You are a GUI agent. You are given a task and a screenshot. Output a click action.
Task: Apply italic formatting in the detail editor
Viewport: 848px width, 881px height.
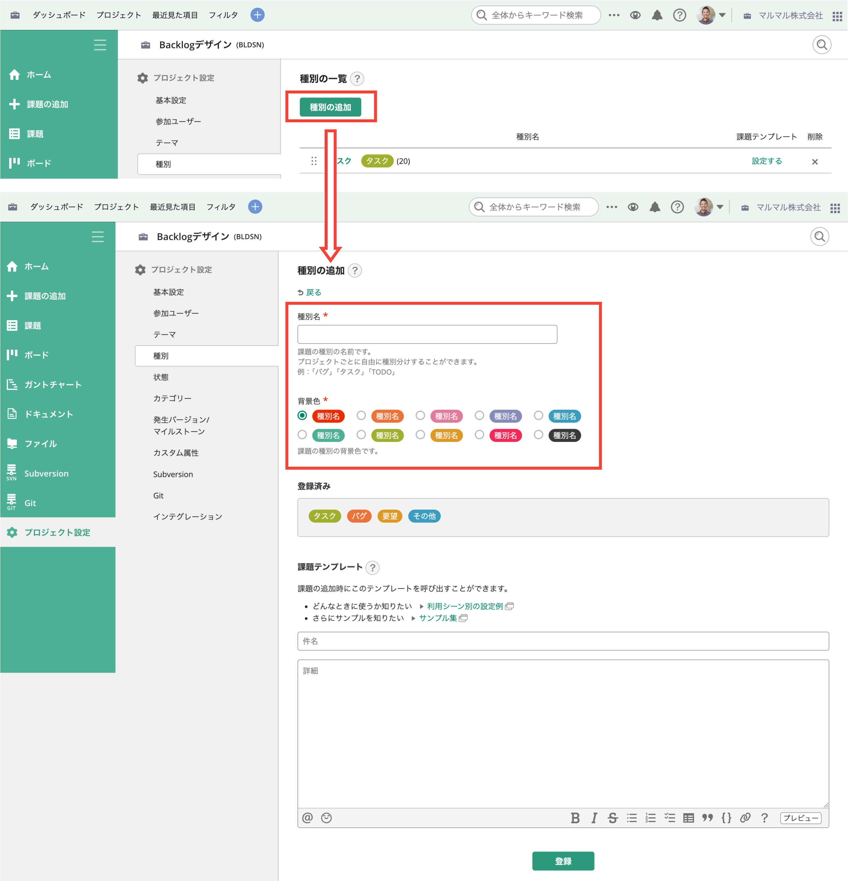[594, 818]
